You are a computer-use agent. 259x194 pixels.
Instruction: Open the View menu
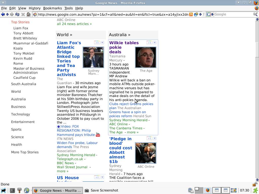22,8
